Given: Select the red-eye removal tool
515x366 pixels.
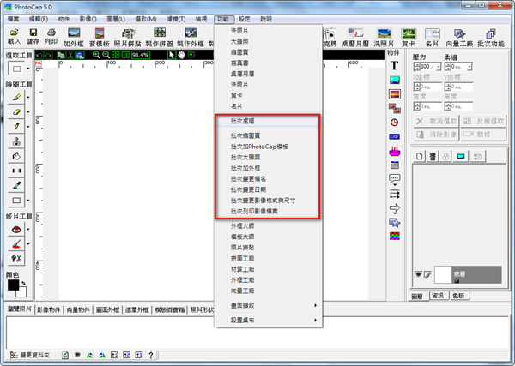Looking at the screenshot, I should (x=16, y=229).
